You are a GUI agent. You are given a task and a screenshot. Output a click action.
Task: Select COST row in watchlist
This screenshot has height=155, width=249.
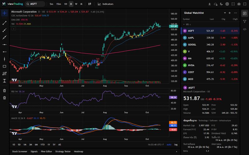[210, 72]
